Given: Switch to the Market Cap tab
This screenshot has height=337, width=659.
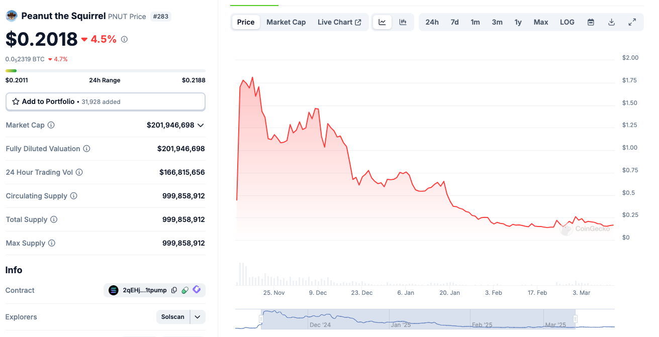Looking at the screenshot, I should click(x=286, y=22).
